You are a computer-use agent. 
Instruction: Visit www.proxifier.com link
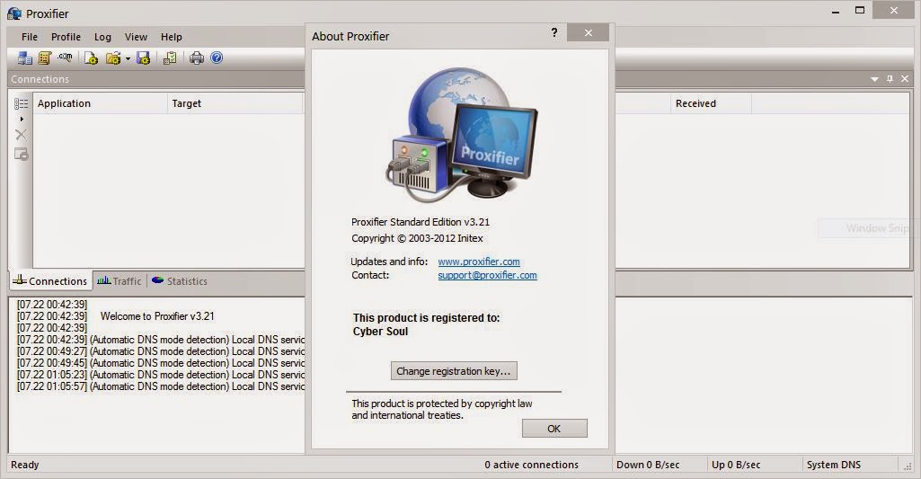click(x=479, y=262)
